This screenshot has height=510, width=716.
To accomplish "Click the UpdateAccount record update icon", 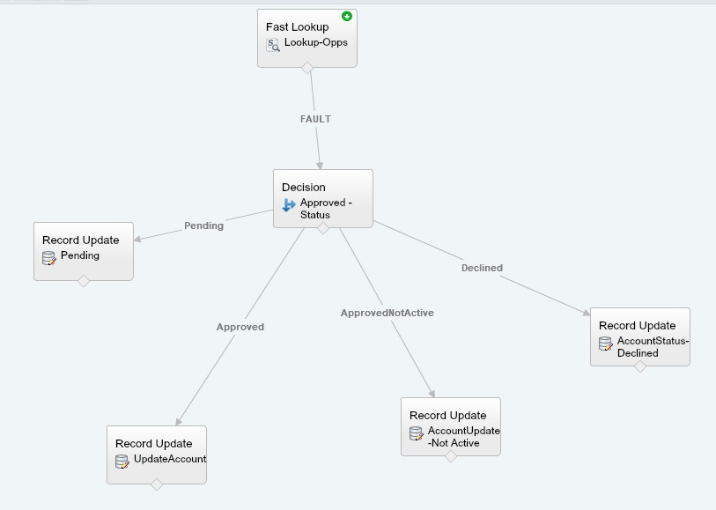I will [x=122, y=461].
